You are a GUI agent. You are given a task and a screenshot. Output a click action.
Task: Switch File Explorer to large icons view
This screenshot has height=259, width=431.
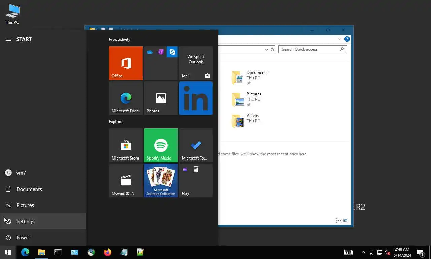click(346, 221)
